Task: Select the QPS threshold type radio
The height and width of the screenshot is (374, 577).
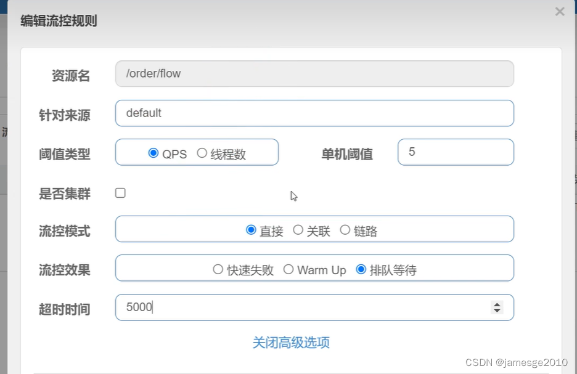Action: 153,153
